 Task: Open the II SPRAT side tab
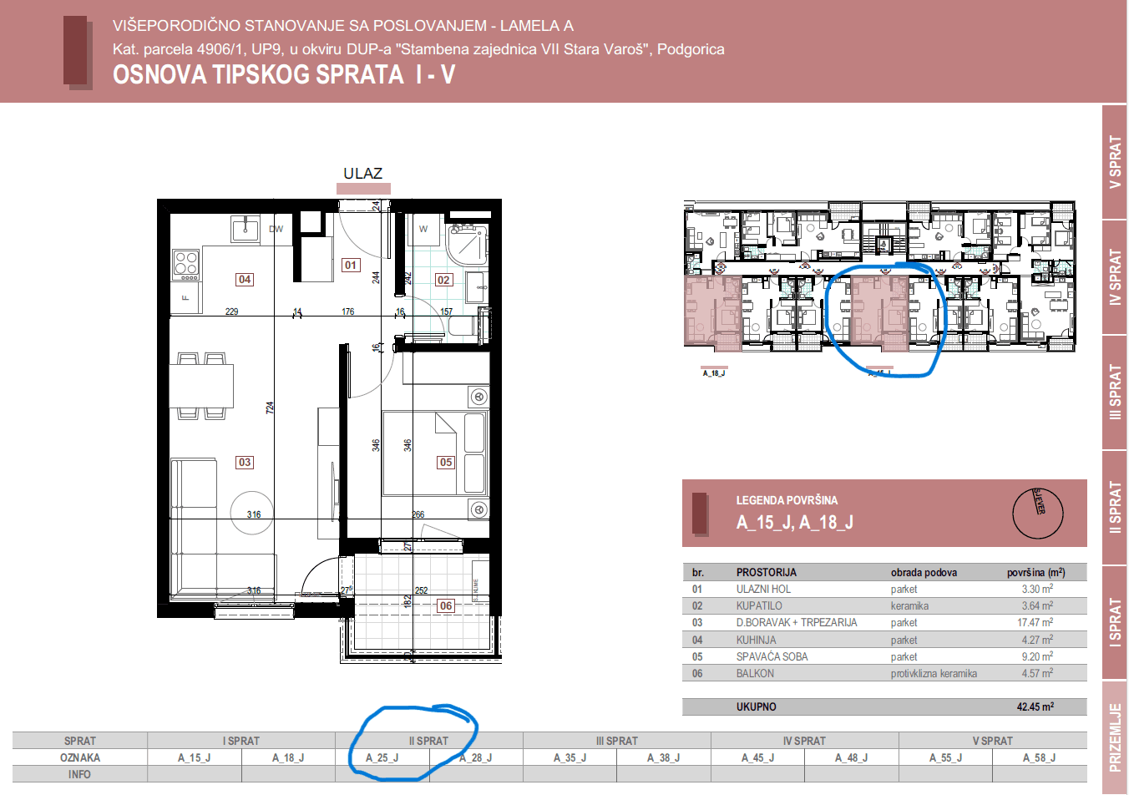[1115, 508]
